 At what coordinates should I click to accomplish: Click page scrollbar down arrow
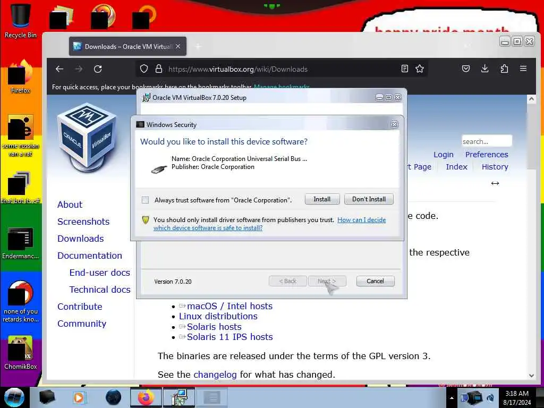point(531,376)
